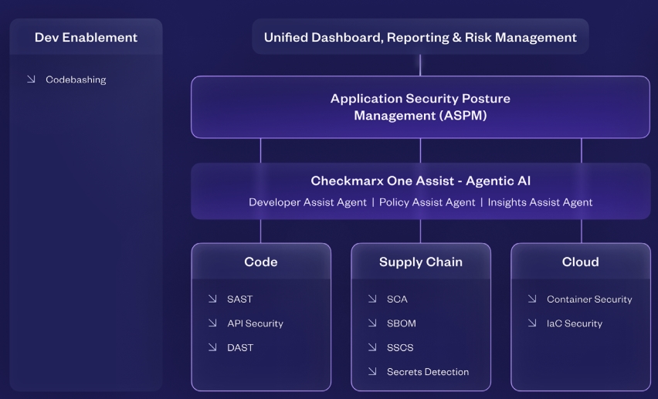Click the arrow icon next to SBOM

(x=372, y=323)
